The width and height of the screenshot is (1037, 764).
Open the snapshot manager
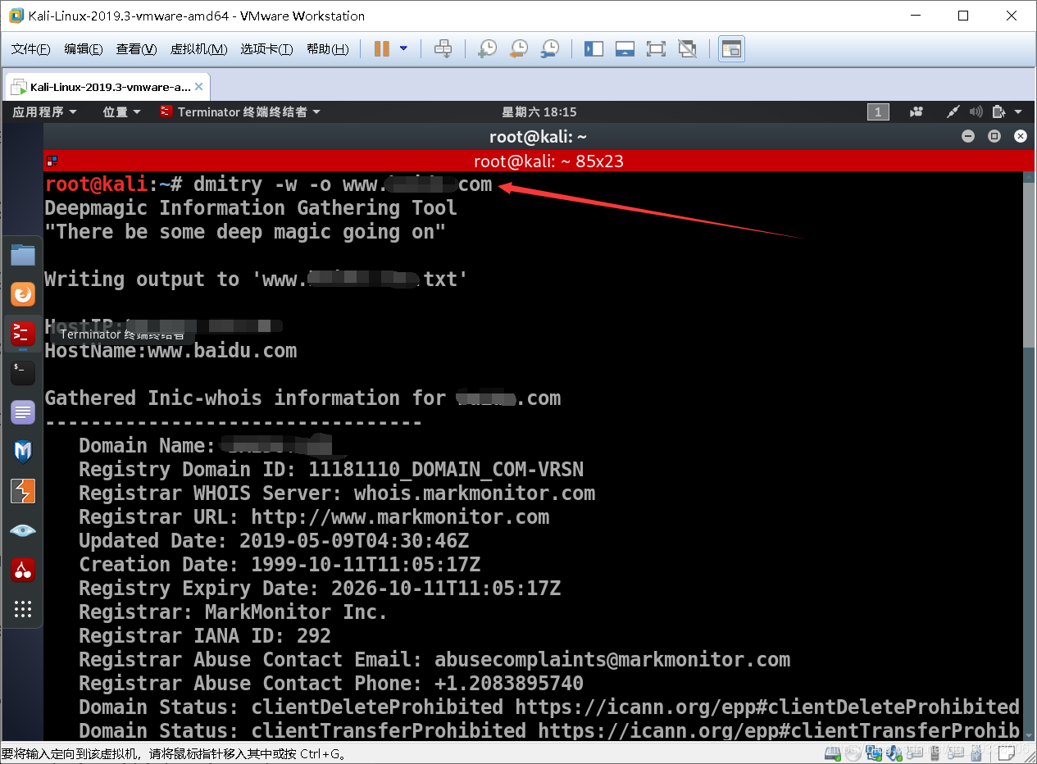coord(550,49)
